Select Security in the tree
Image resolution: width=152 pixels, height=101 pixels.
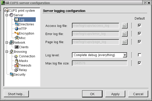[x=19, y=74]
